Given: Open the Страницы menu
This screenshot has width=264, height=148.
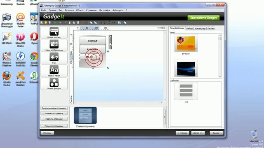Looking at the screenshot, I should 91,10.
